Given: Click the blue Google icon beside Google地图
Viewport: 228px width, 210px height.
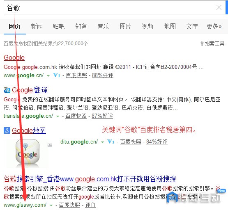Looking at the screenshot, I should (x=7, y=130).
